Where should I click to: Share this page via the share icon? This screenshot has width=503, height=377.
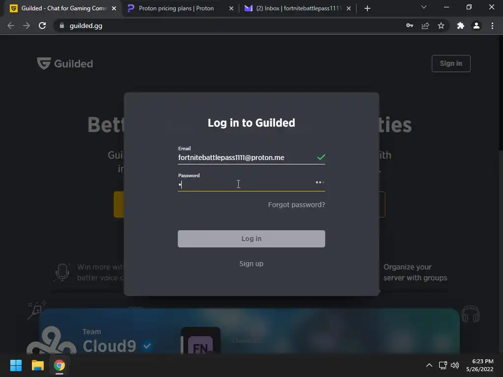[425, 26]
